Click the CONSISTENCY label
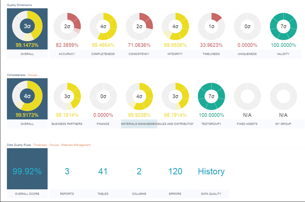 [139, 54]
